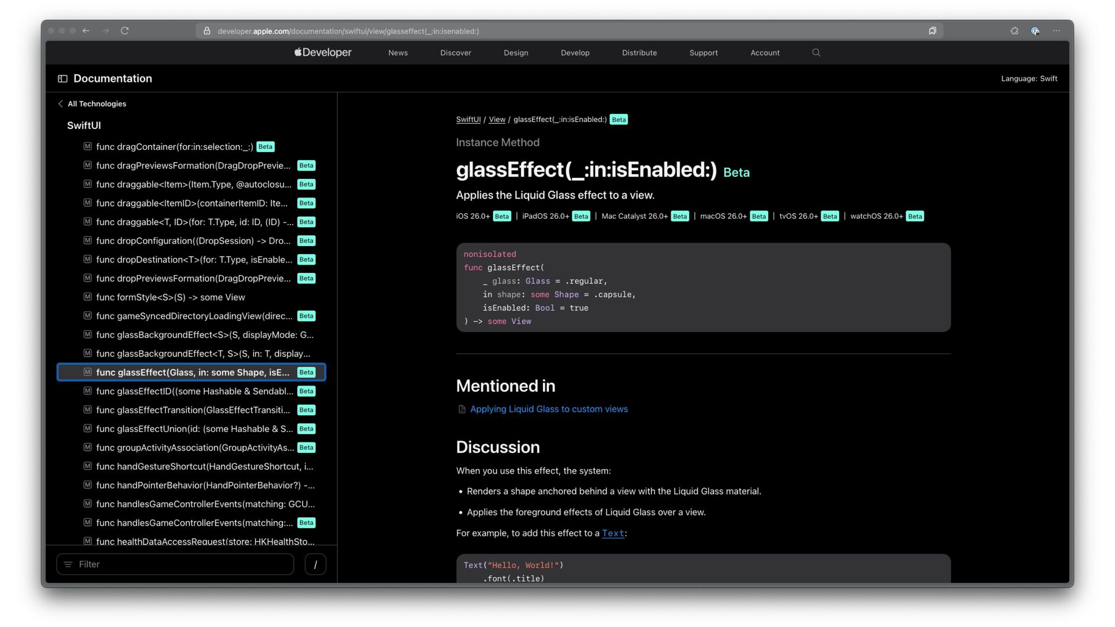Select highlighted func glassEffect(Glass, in: row

[191, 372]
